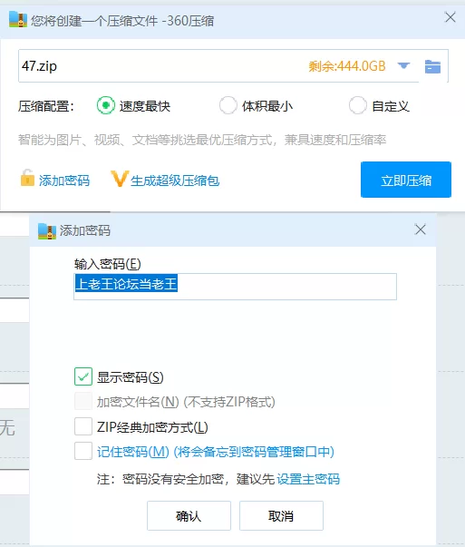The height and width of the screenshot is (547, 465).
Task: Expand the save path dropdown arrow
Action: (403, 65)
